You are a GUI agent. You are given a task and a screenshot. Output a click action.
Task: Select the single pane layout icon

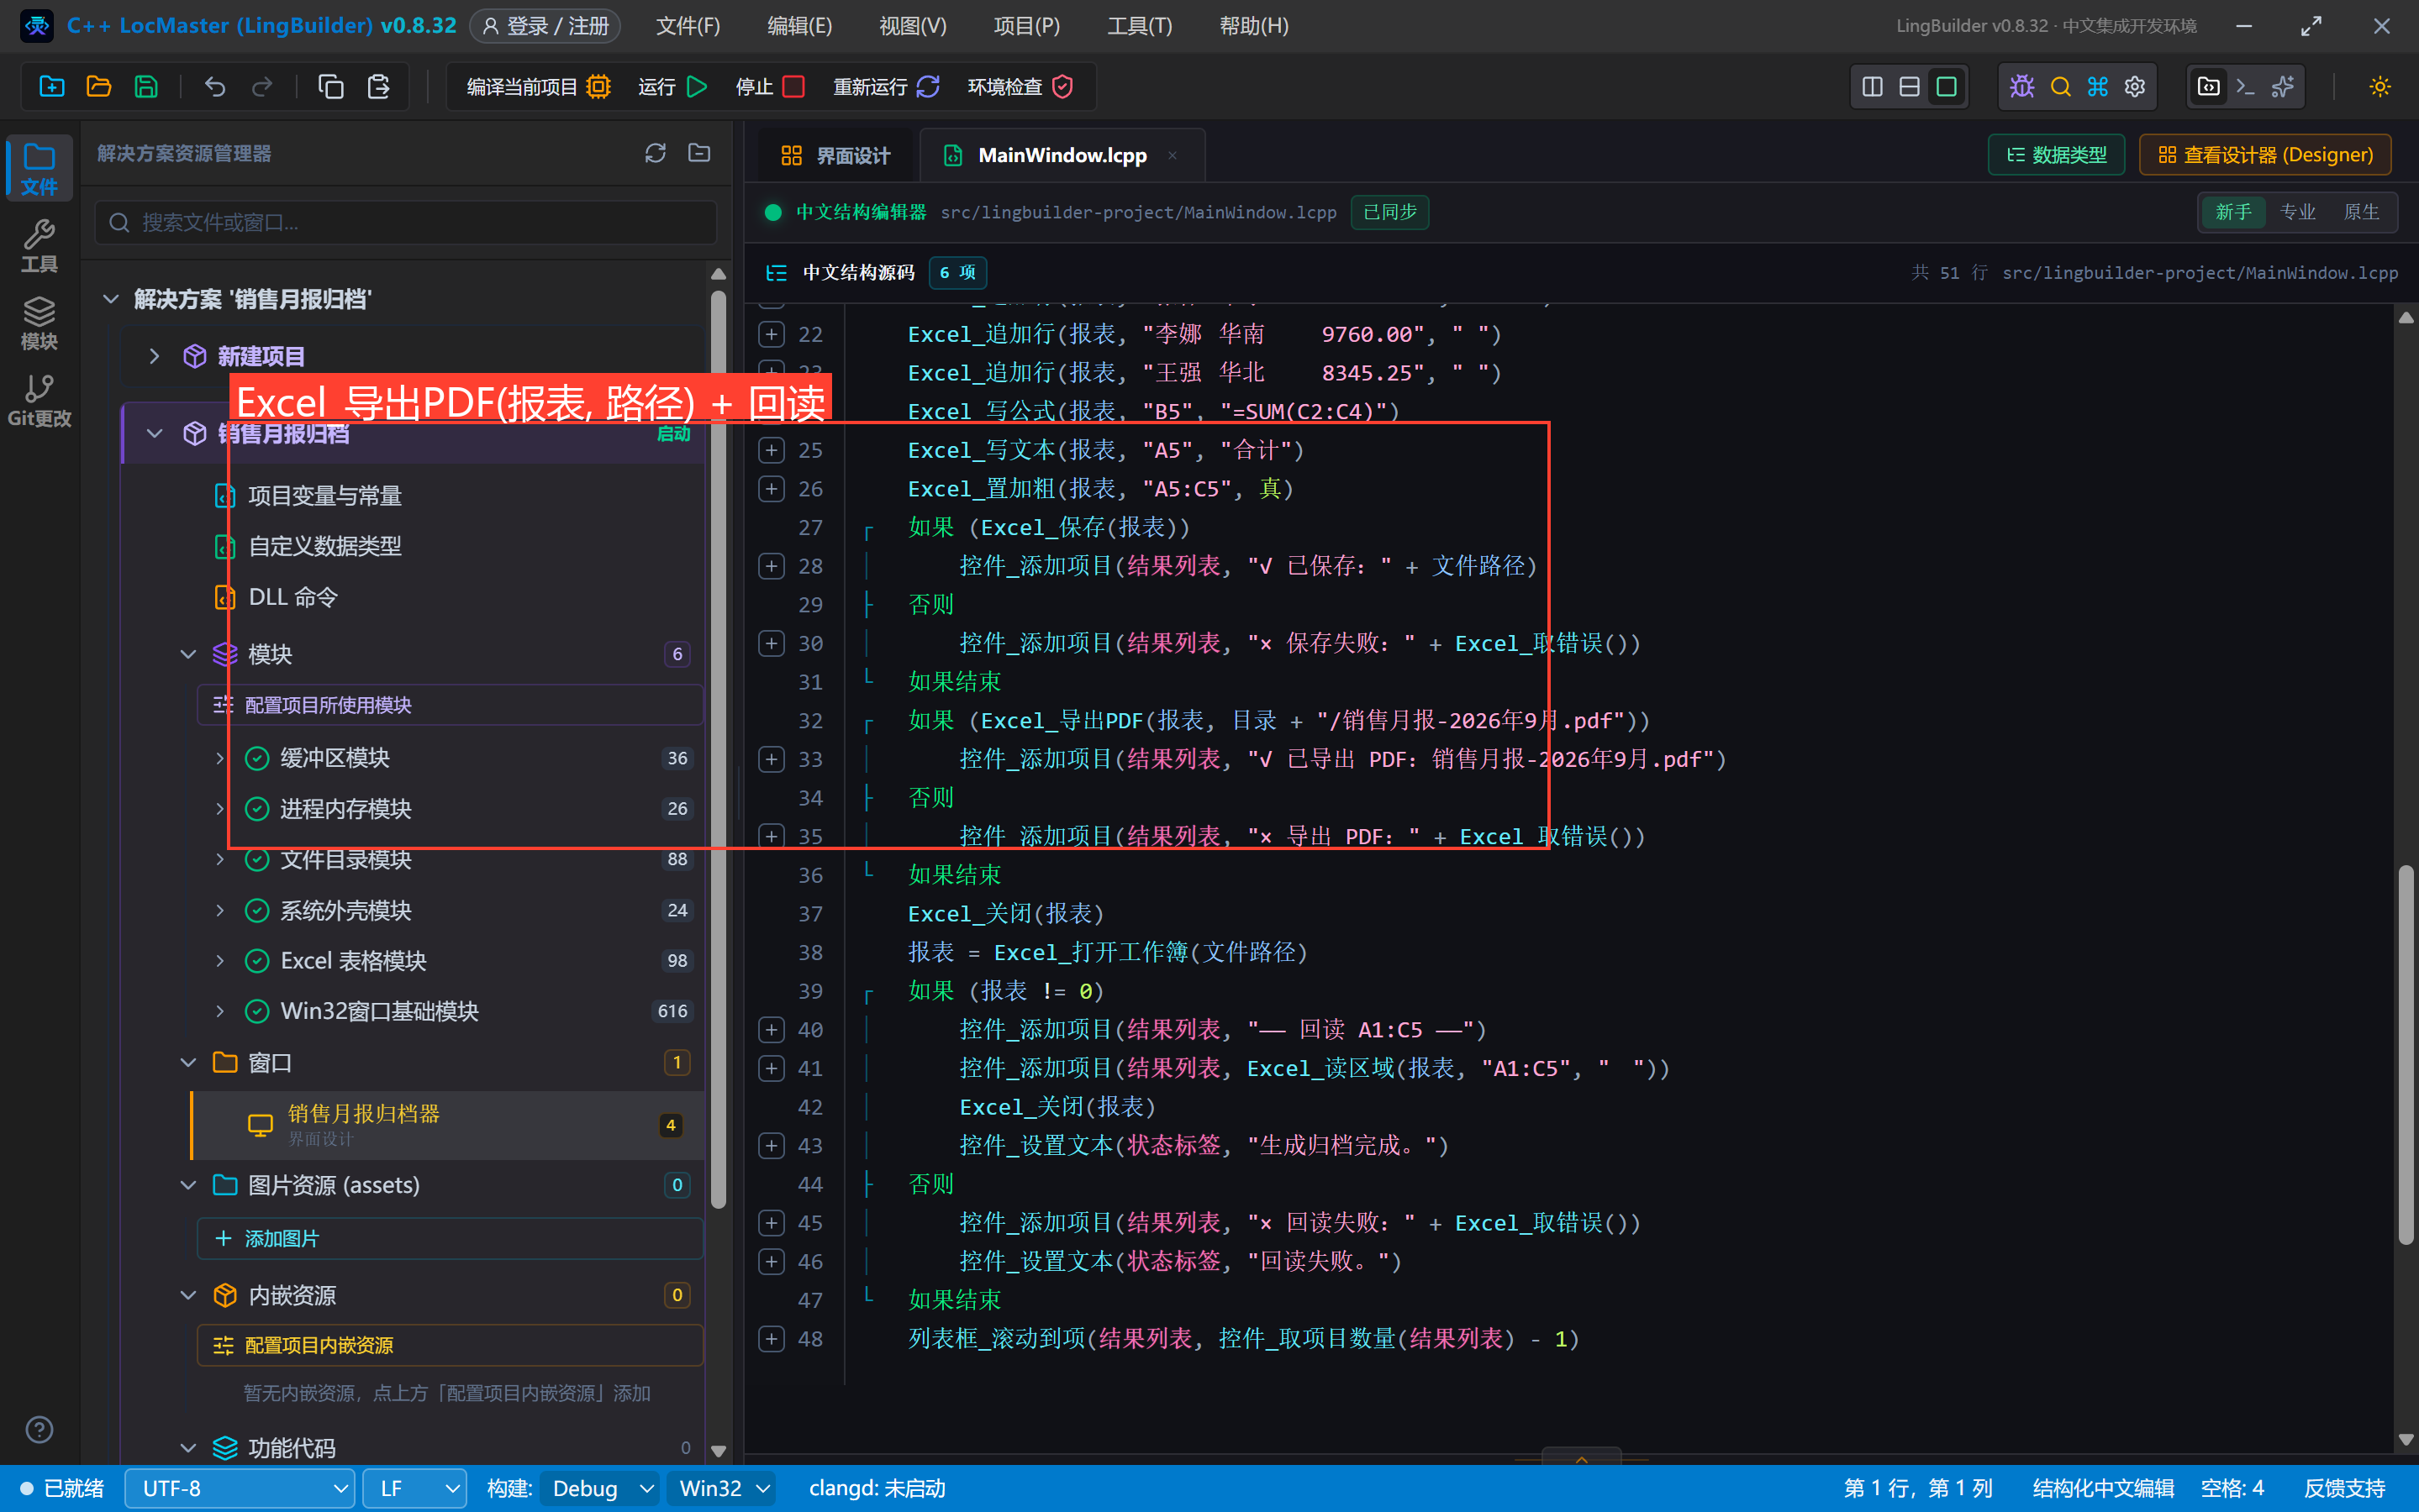click(x=1947, y=87)
